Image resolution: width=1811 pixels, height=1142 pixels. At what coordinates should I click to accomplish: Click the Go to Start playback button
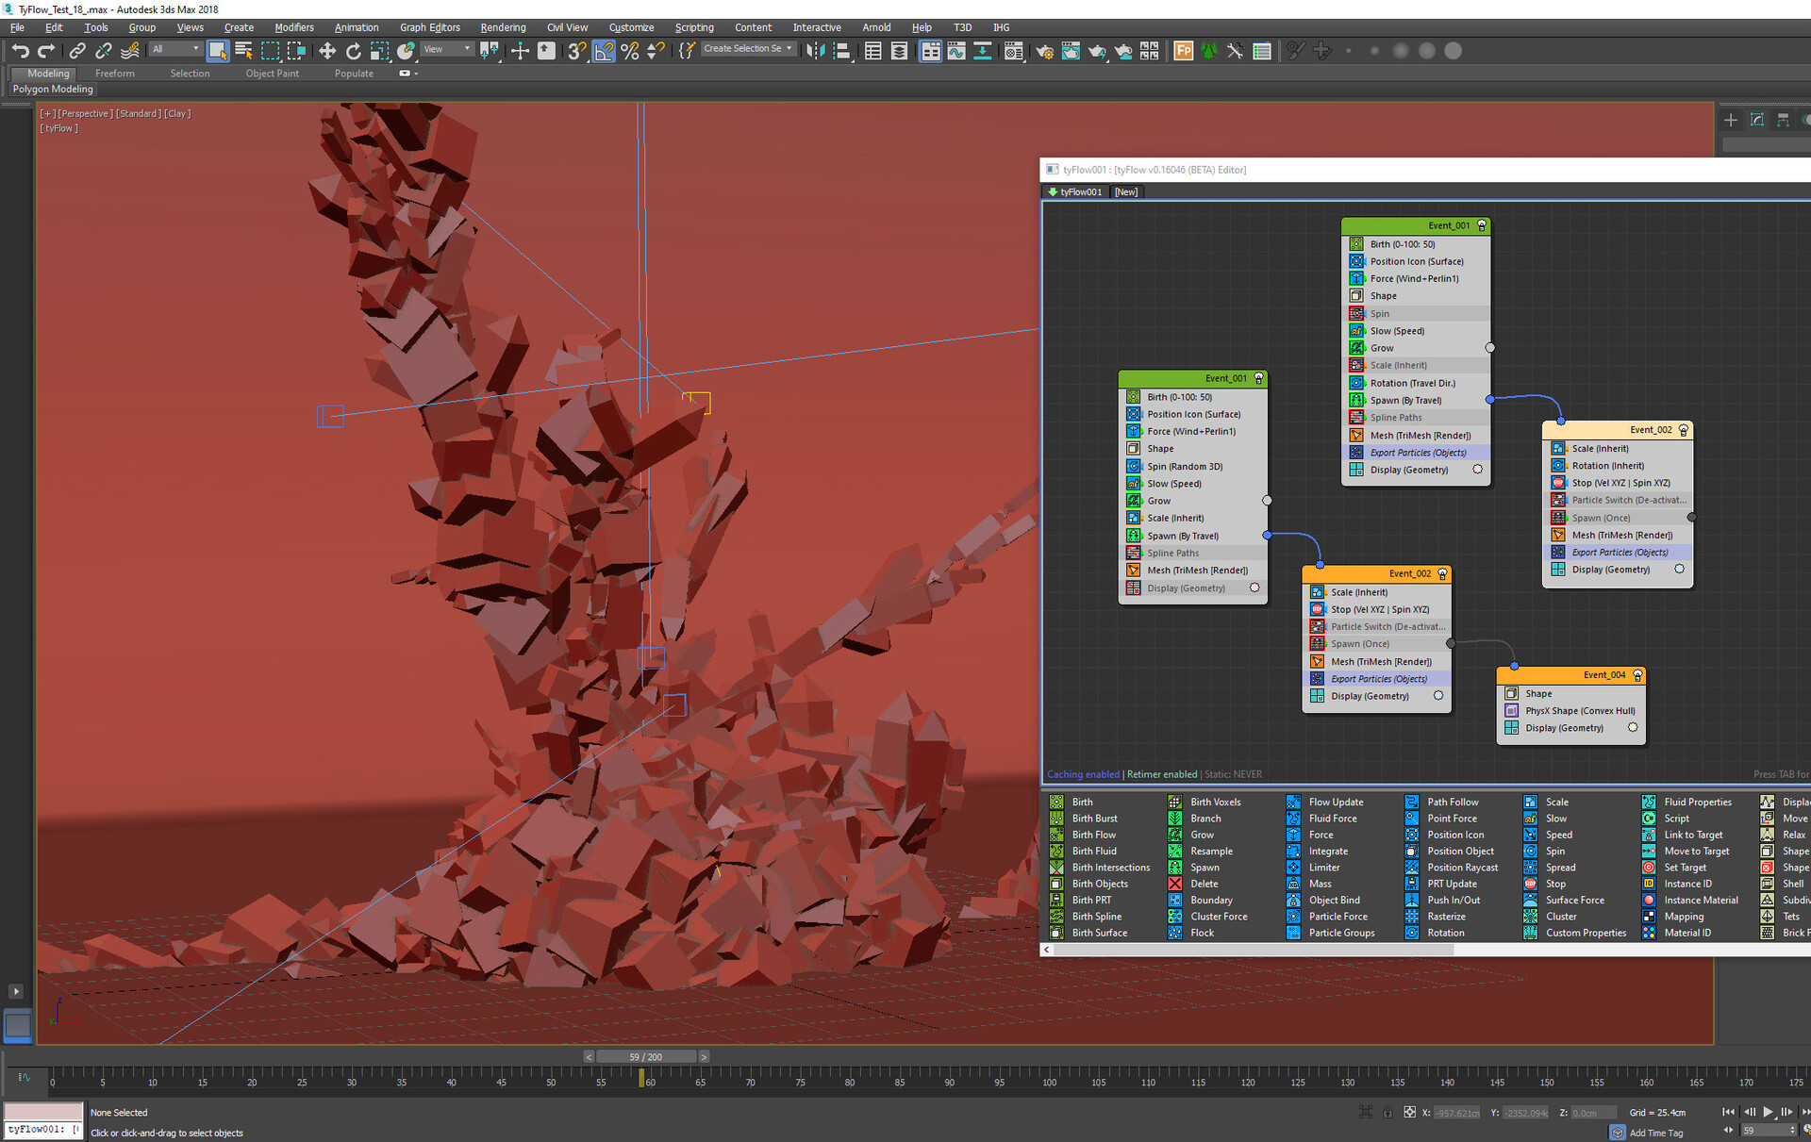[1728, 1113]
